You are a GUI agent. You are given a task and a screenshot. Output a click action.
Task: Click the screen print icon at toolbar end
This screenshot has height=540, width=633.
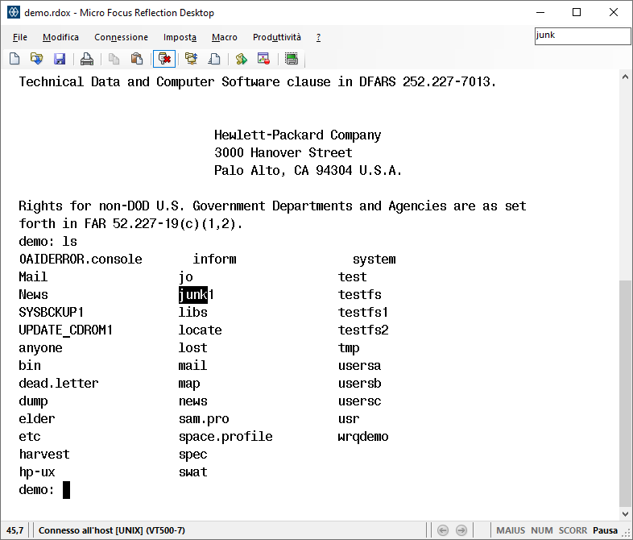(292, 59)
